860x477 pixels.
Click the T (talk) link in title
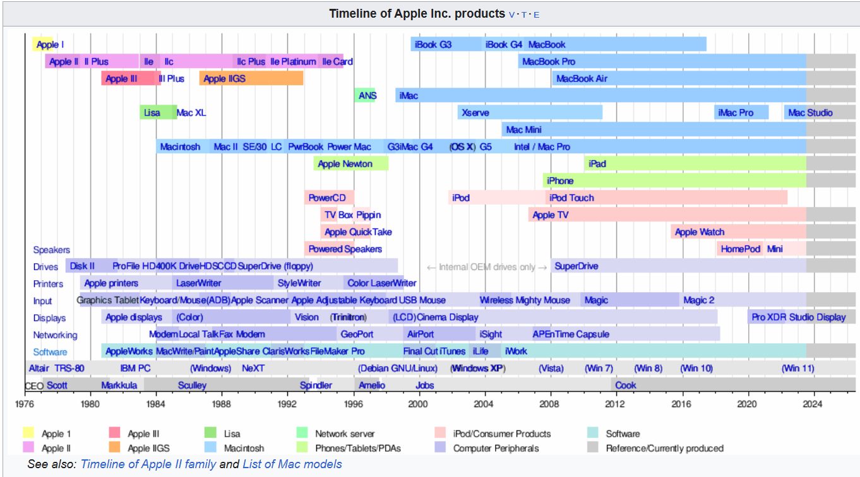524,15
